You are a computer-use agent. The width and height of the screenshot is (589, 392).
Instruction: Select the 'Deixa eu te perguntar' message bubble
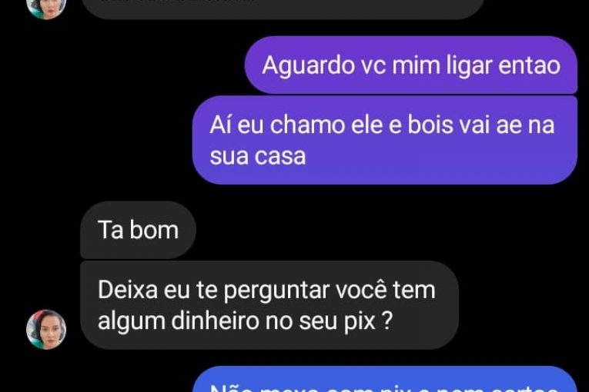pos(269,305)
